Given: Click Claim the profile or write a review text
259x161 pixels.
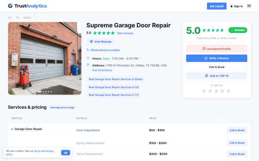Looking at the screenshot, I should point(217,38).
